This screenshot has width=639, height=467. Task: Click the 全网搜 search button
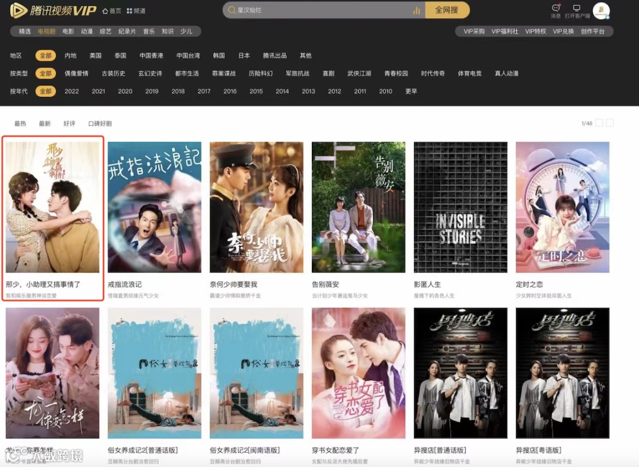tap(447, 10)
